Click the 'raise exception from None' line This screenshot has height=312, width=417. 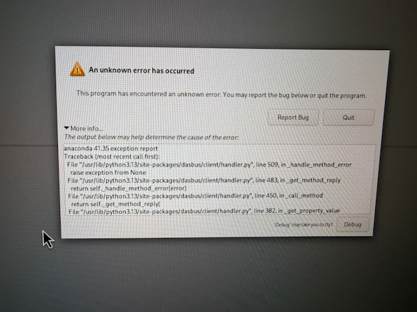pyautogui.click(x=108, y=172)
